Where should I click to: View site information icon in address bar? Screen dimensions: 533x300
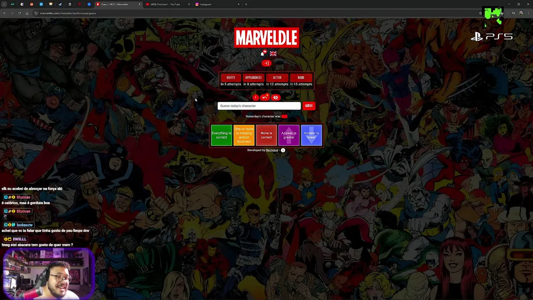pos(36,13)
